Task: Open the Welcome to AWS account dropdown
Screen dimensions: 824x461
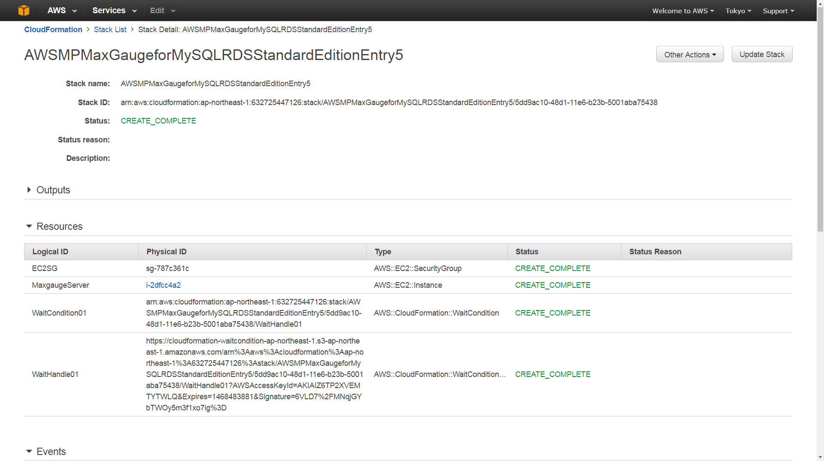Action: [683, 11]
